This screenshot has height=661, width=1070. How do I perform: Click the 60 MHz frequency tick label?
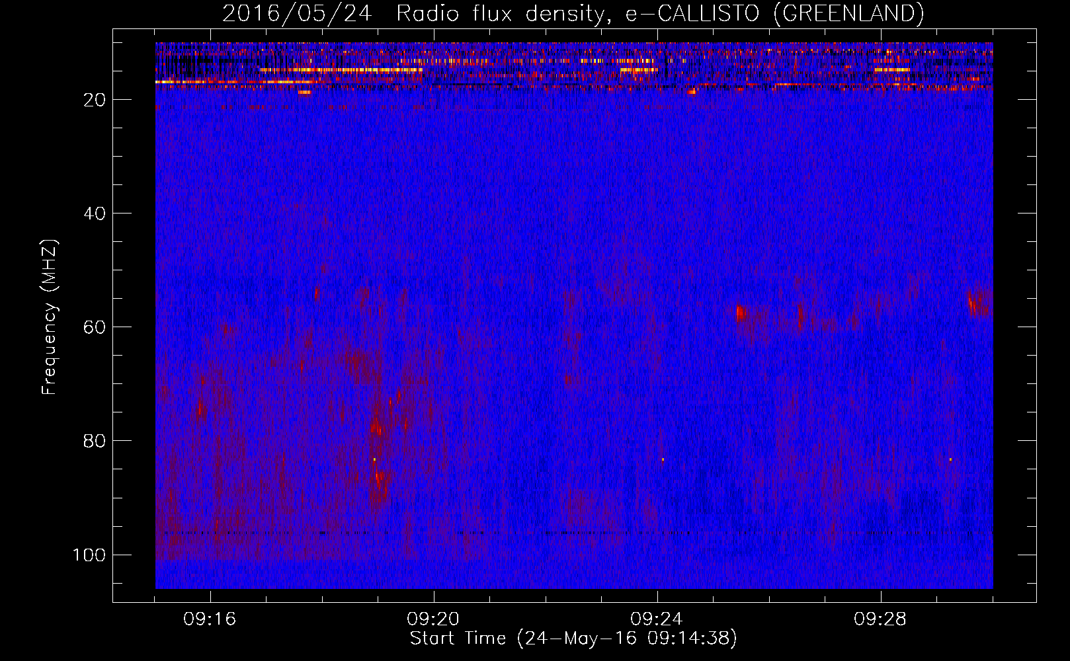(x=95, y=327)
